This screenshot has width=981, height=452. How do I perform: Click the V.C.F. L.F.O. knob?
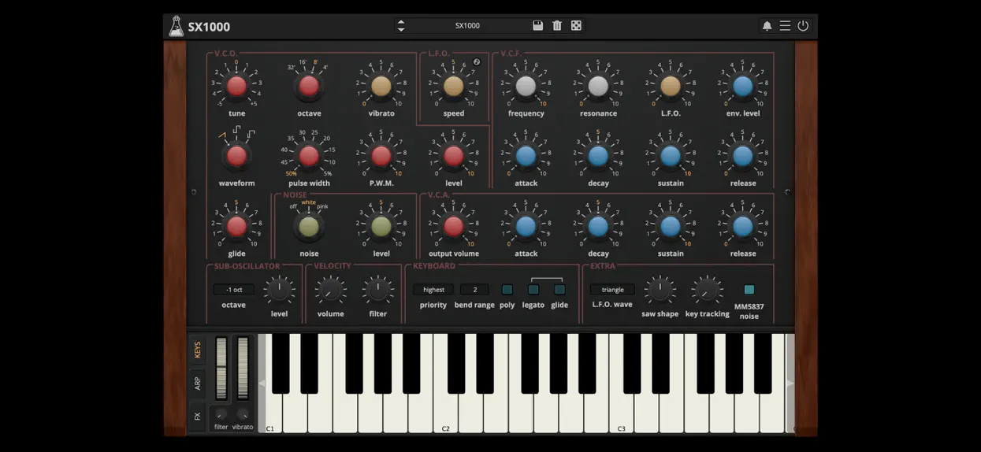[671, 86]
